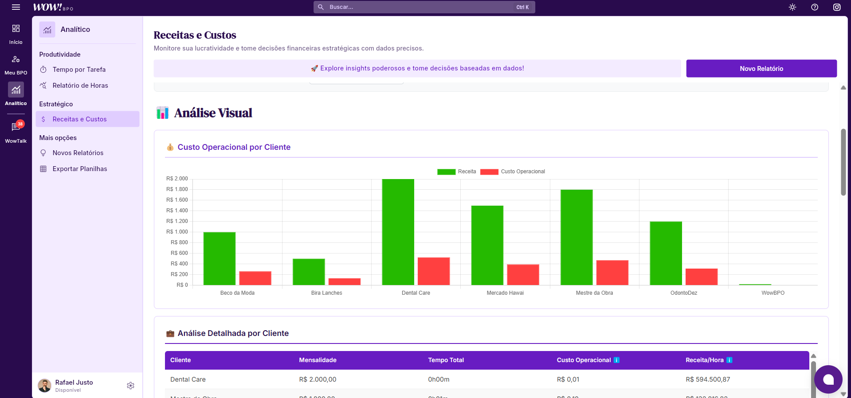Click Custo Operacional info icon
This screenshot has height=398, width=851.
click(616, 360)
